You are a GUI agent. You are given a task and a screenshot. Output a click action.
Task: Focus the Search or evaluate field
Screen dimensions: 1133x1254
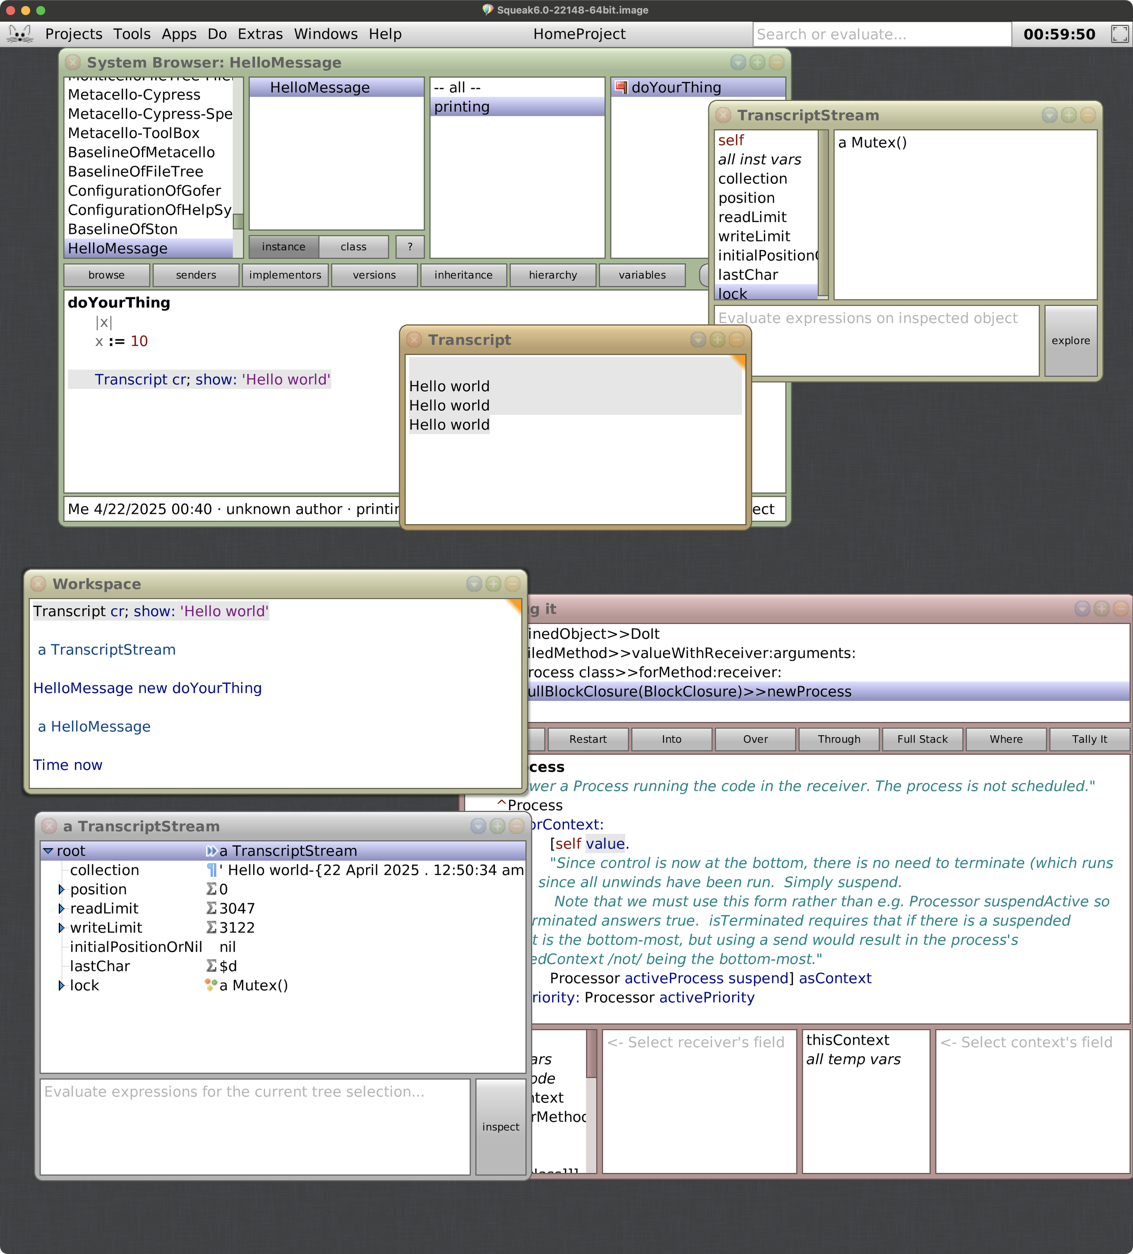(x=882, y=34)
